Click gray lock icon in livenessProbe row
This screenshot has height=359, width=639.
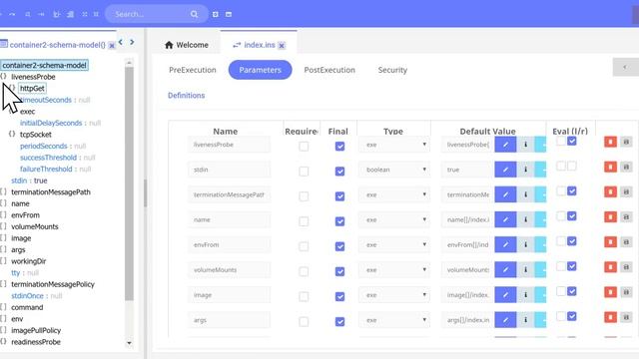[x=626, y=142]
